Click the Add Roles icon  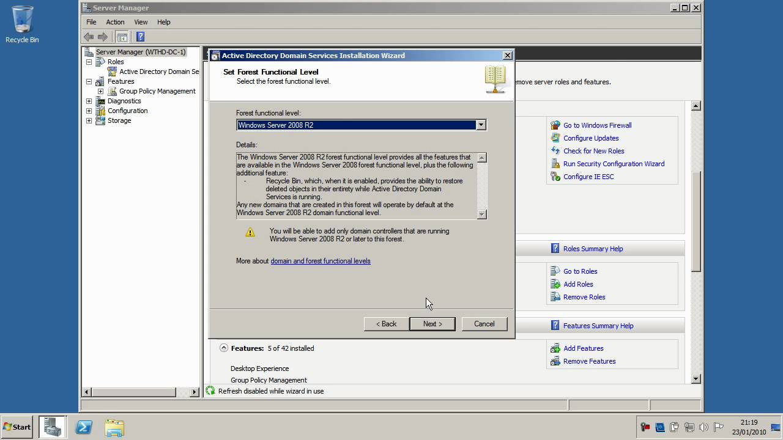[555, 284]
